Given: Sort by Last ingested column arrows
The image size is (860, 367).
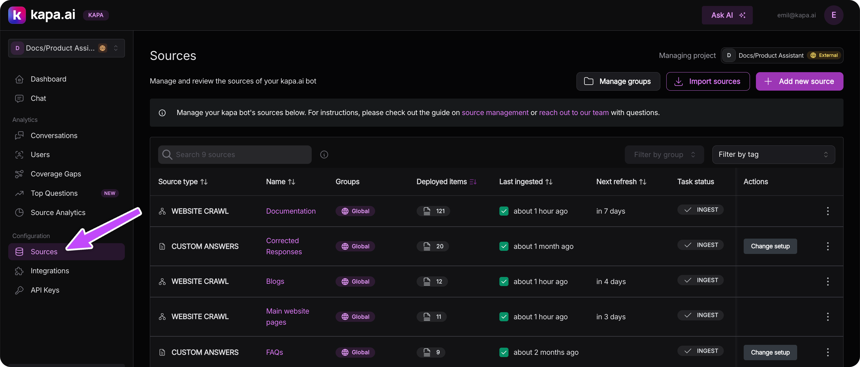Looking at the screenshot, I should click(x=549, y=182).
